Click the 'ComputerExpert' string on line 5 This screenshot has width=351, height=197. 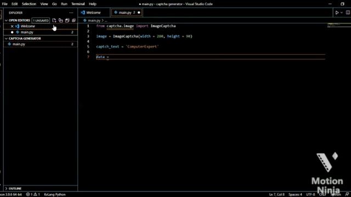pos(142,47)
